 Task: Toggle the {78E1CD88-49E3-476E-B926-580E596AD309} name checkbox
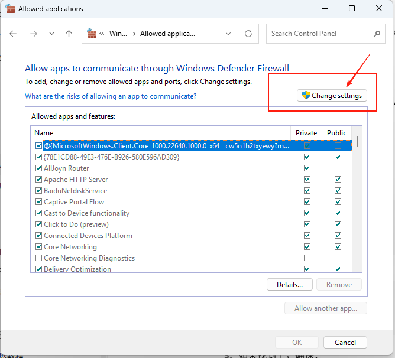click(38, 157)
